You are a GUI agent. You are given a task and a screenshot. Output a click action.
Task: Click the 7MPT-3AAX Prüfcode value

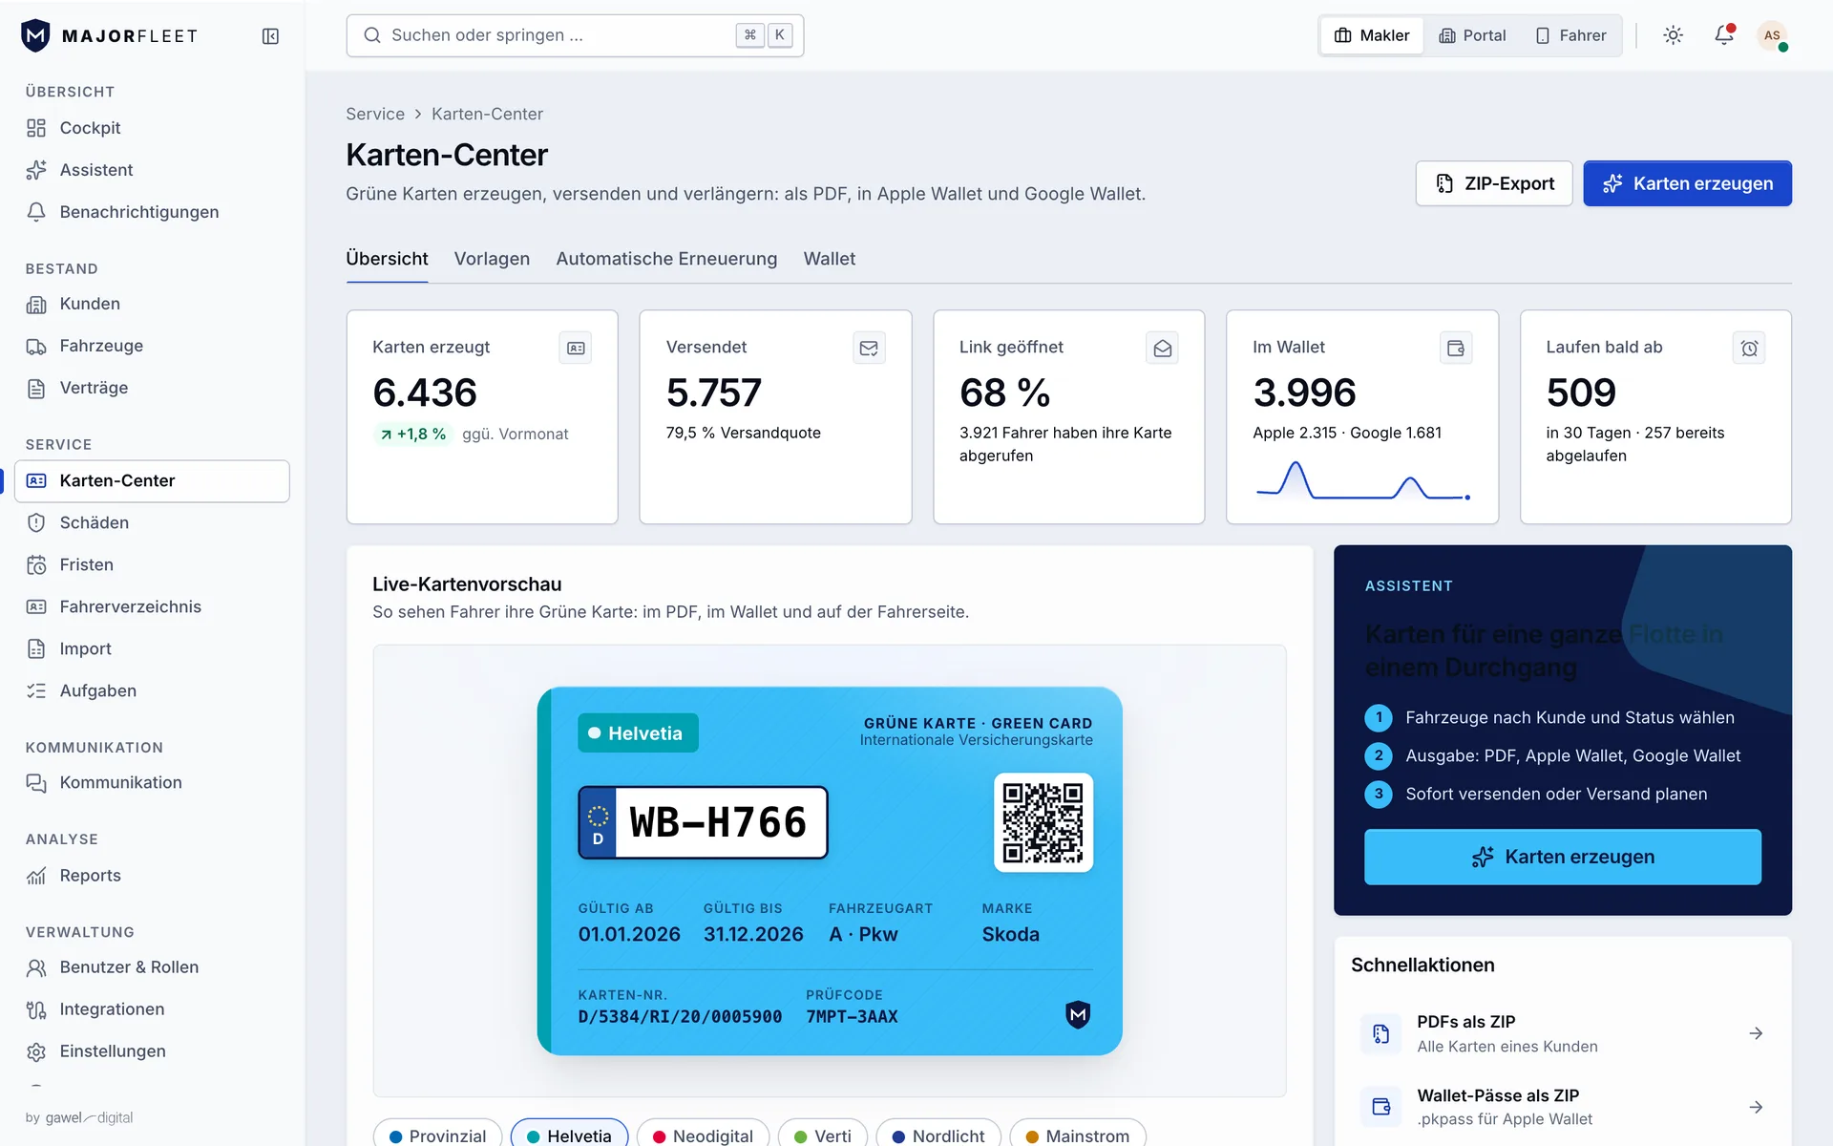click(x=852, y=1017)
